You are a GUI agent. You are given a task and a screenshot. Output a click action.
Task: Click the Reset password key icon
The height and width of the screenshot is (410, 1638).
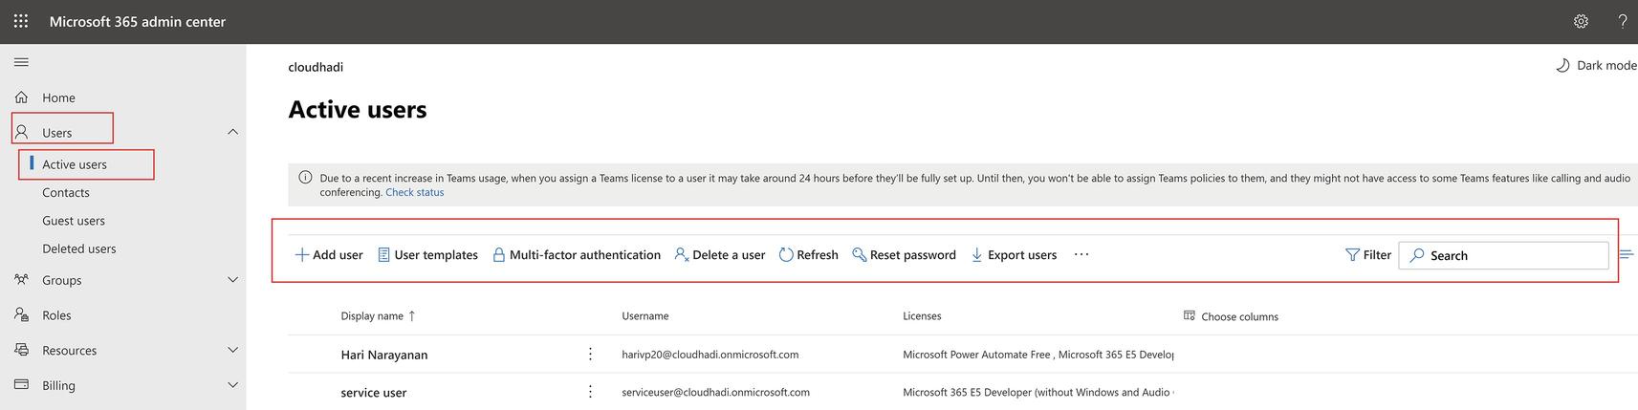[x=860, y=255]
